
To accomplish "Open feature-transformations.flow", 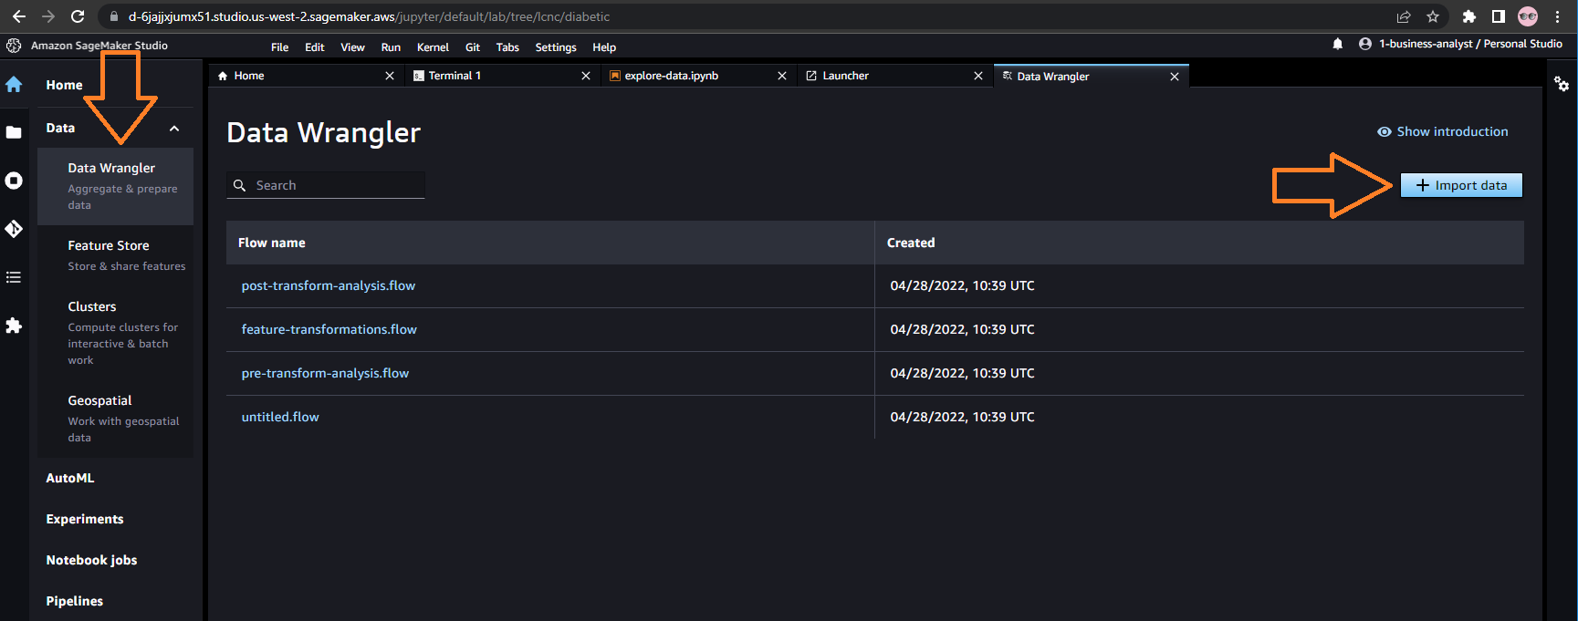I will (x=329, y=329).
